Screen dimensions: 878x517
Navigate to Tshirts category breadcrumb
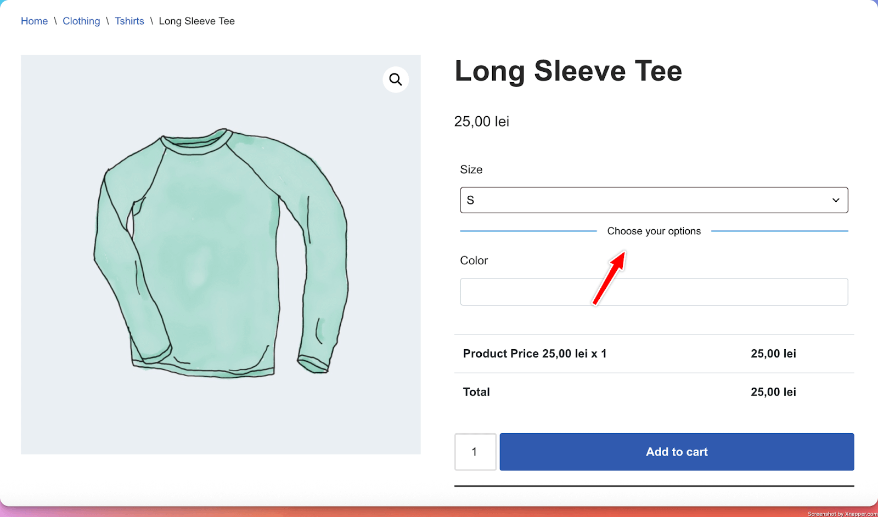[x=130, y=21]
